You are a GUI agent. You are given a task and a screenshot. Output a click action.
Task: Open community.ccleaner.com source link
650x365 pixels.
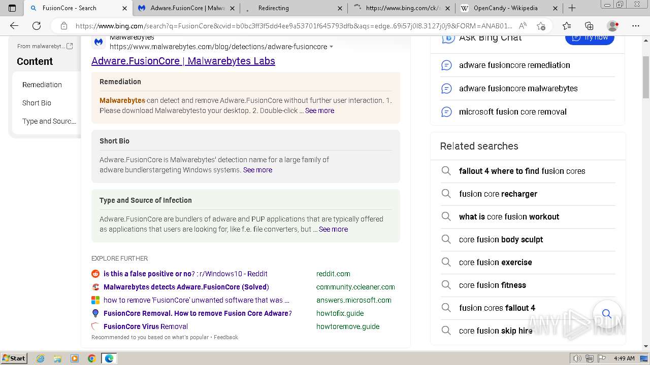point(355,287)
